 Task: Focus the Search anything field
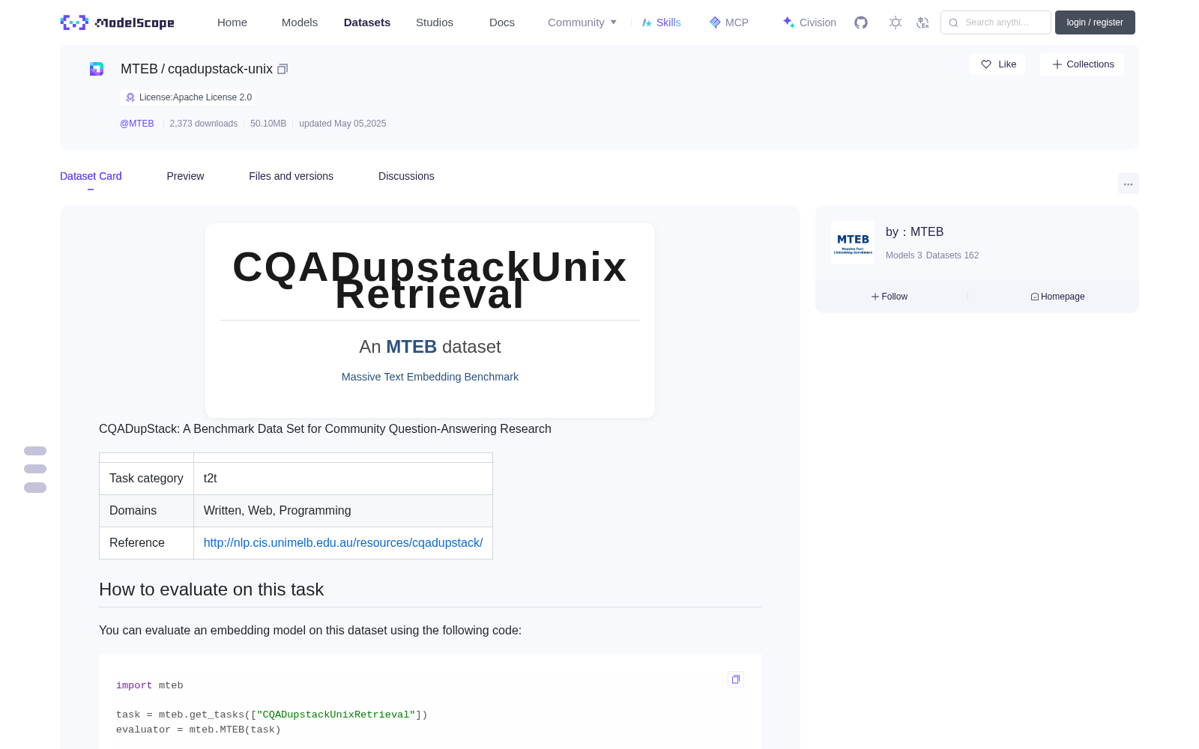click(996, 22)
